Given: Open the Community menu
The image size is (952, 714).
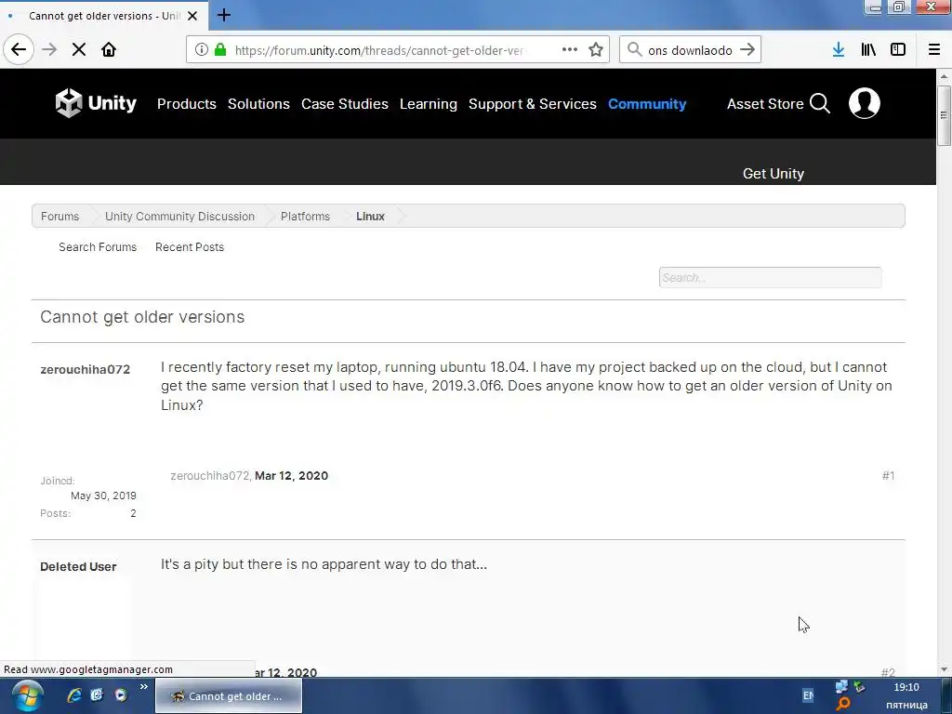Looking at the screenshot, I should [647, 104].
